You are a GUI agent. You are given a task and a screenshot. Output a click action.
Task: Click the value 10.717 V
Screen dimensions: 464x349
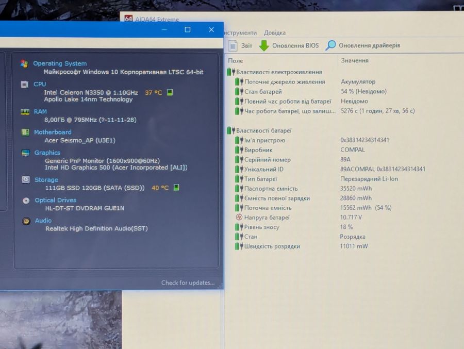[351, 217]
